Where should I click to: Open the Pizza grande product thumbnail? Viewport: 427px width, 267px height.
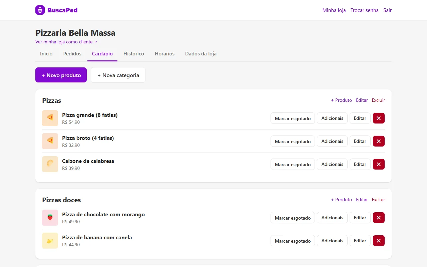pyautogui.click(x=50, y=118)
